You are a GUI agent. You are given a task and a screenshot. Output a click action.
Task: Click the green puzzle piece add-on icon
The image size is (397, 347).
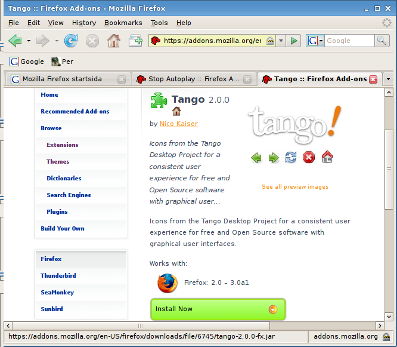pos(159,100)
